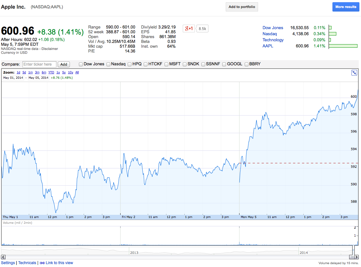Screen dimensions: 361x267
Task: Click the 8.5k share count bubble
Action: pos(203,29)
